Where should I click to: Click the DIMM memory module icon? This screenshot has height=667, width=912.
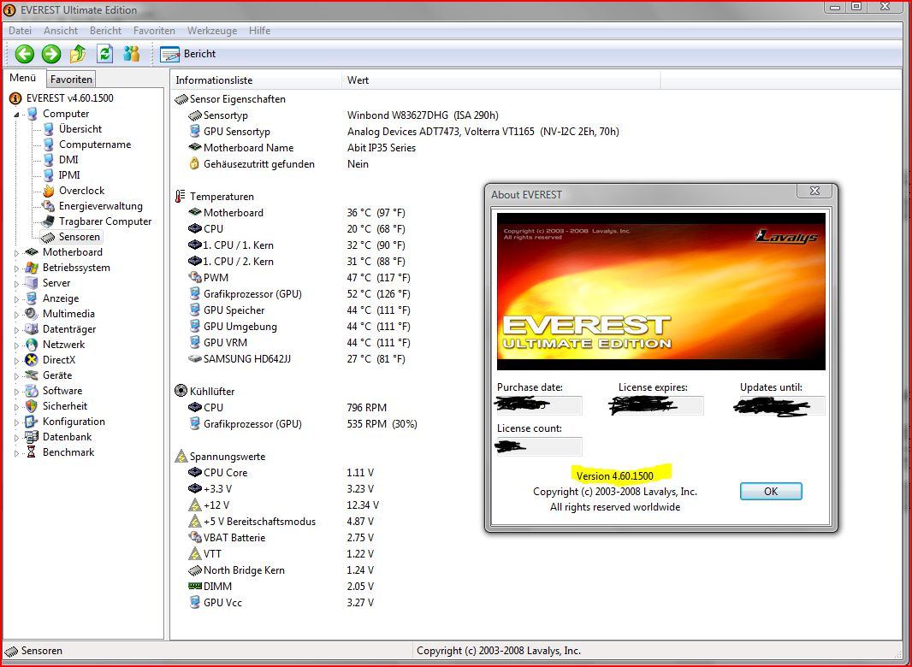pyautogui.click(x=195, y=586)
